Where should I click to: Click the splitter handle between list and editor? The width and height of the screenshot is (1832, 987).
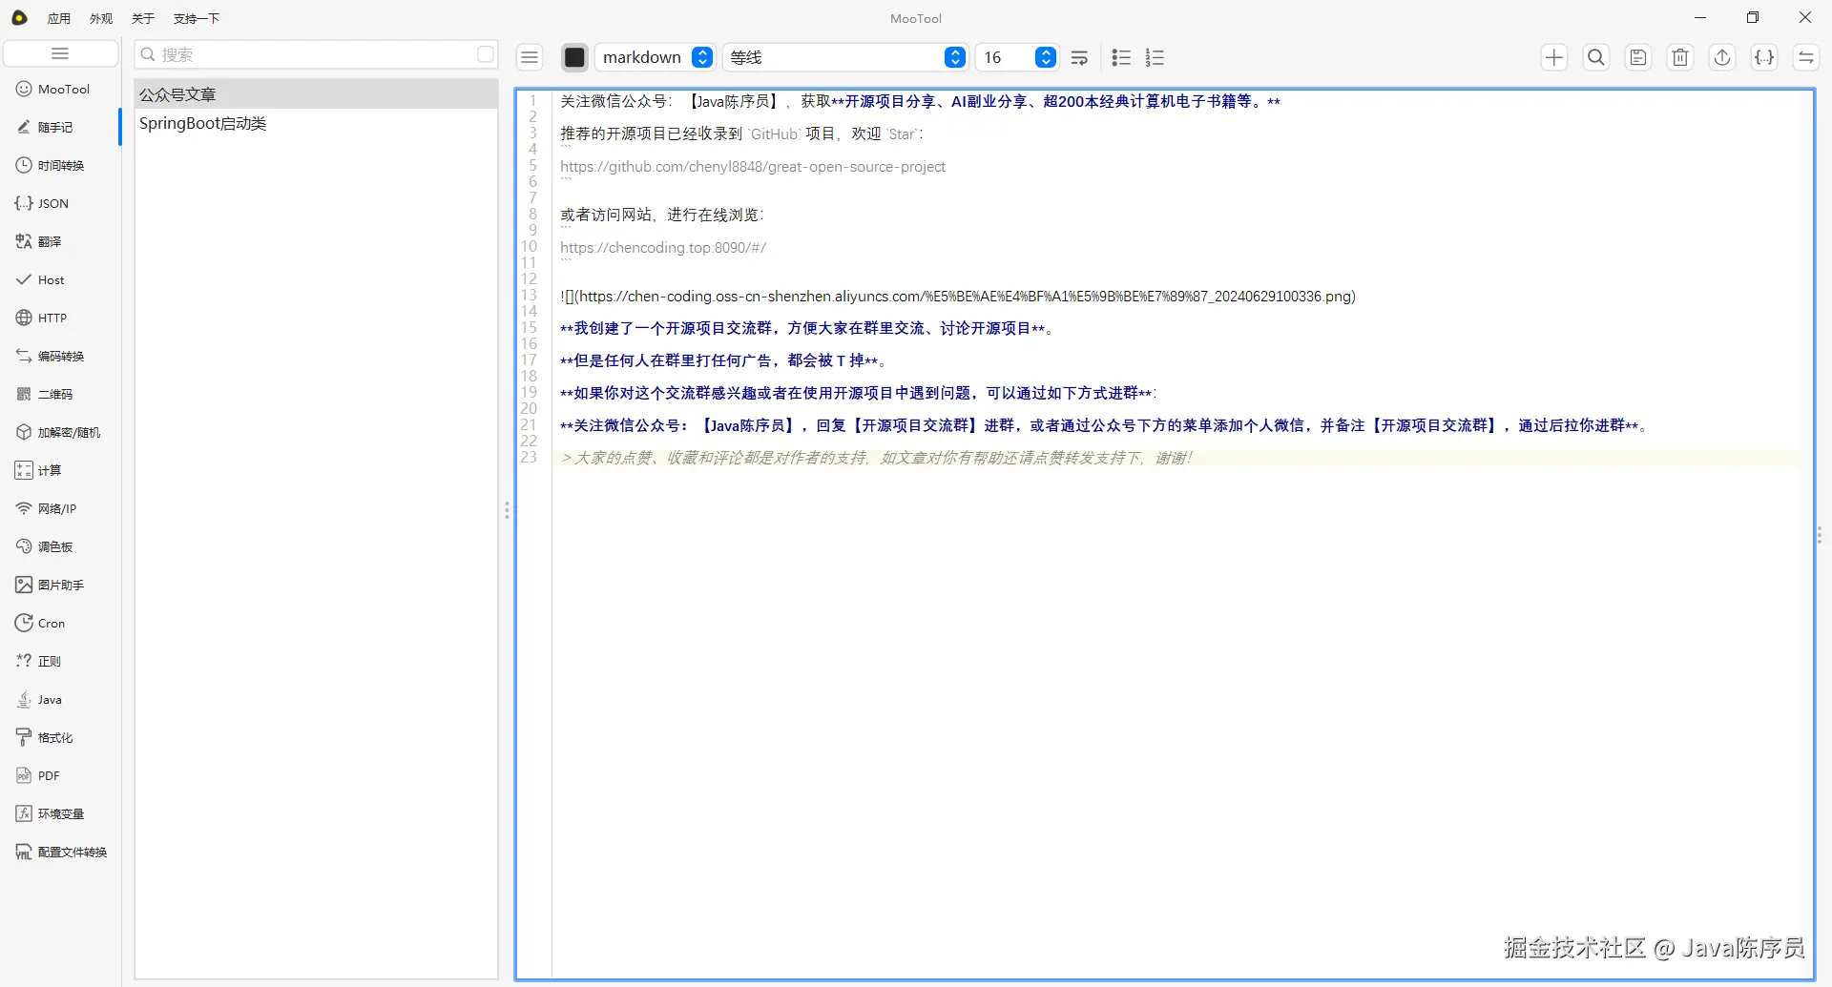click(x=507, y=510)
